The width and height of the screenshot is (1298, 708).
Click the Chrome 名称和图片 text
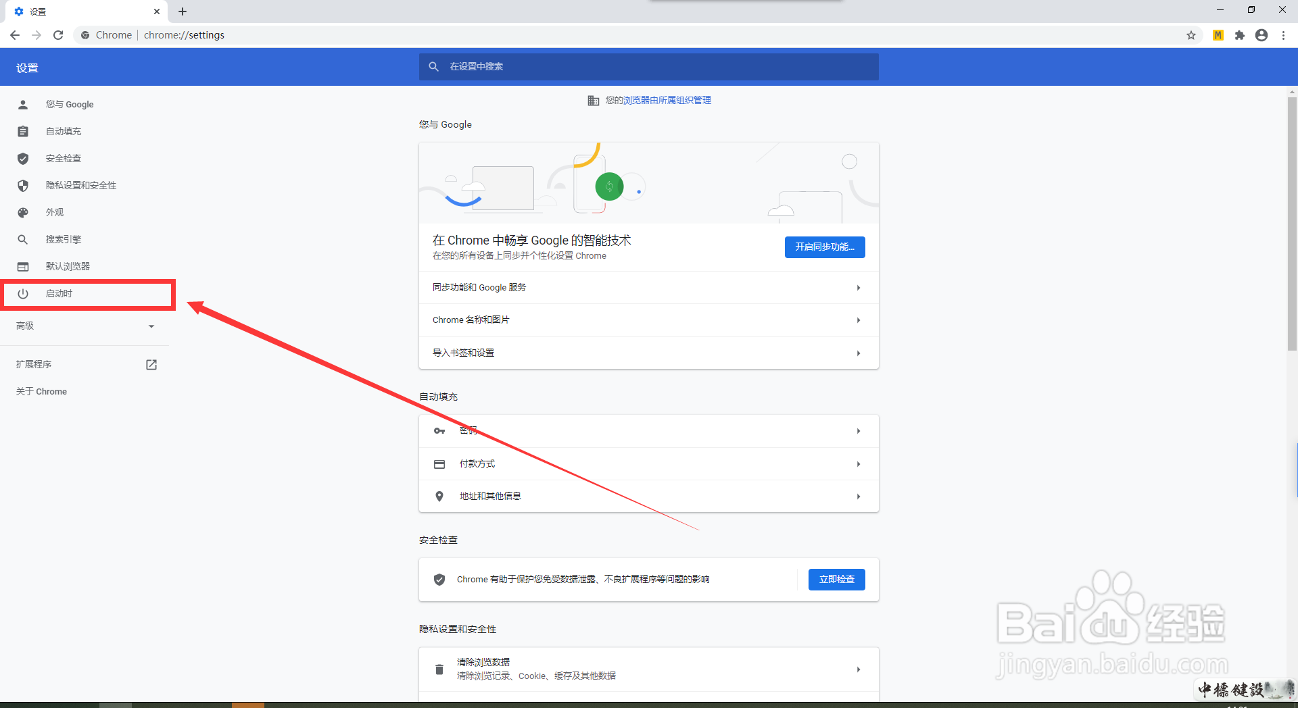point(471,320)
